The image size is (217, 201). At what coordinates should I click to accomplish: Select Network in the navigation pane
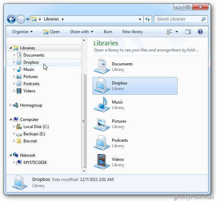coord(28,155)
